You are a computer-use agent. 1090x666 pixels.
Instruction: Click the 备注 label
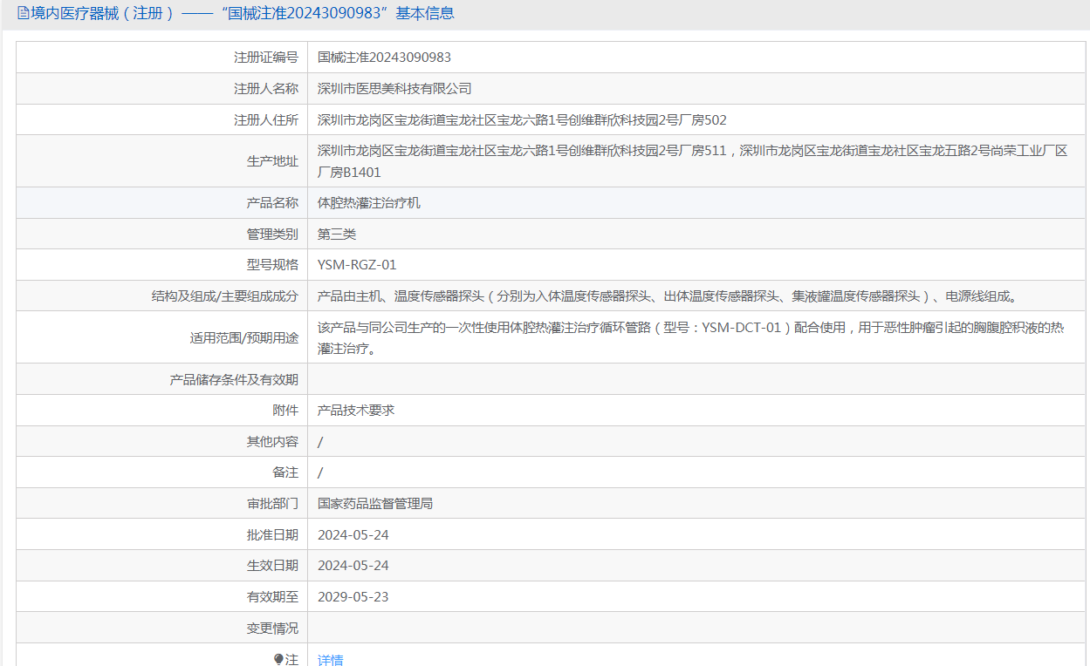click(285, 472)
